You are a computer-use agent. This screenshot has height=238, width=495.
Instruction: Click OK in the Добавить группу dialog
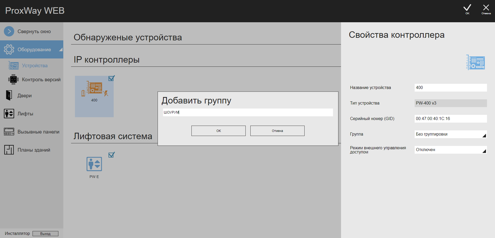point(219,131)
